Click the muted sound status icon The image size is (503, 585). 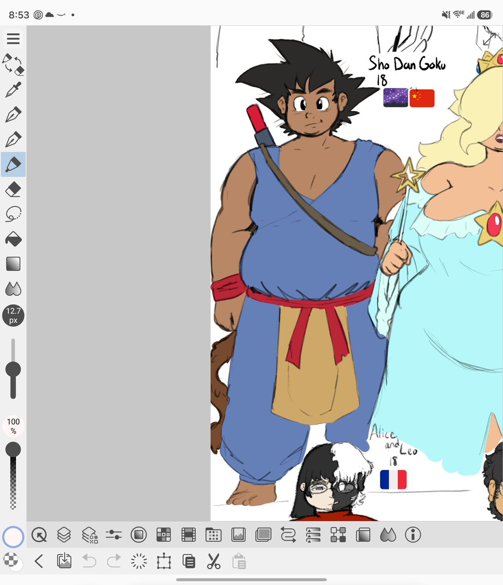click(446, 15)
